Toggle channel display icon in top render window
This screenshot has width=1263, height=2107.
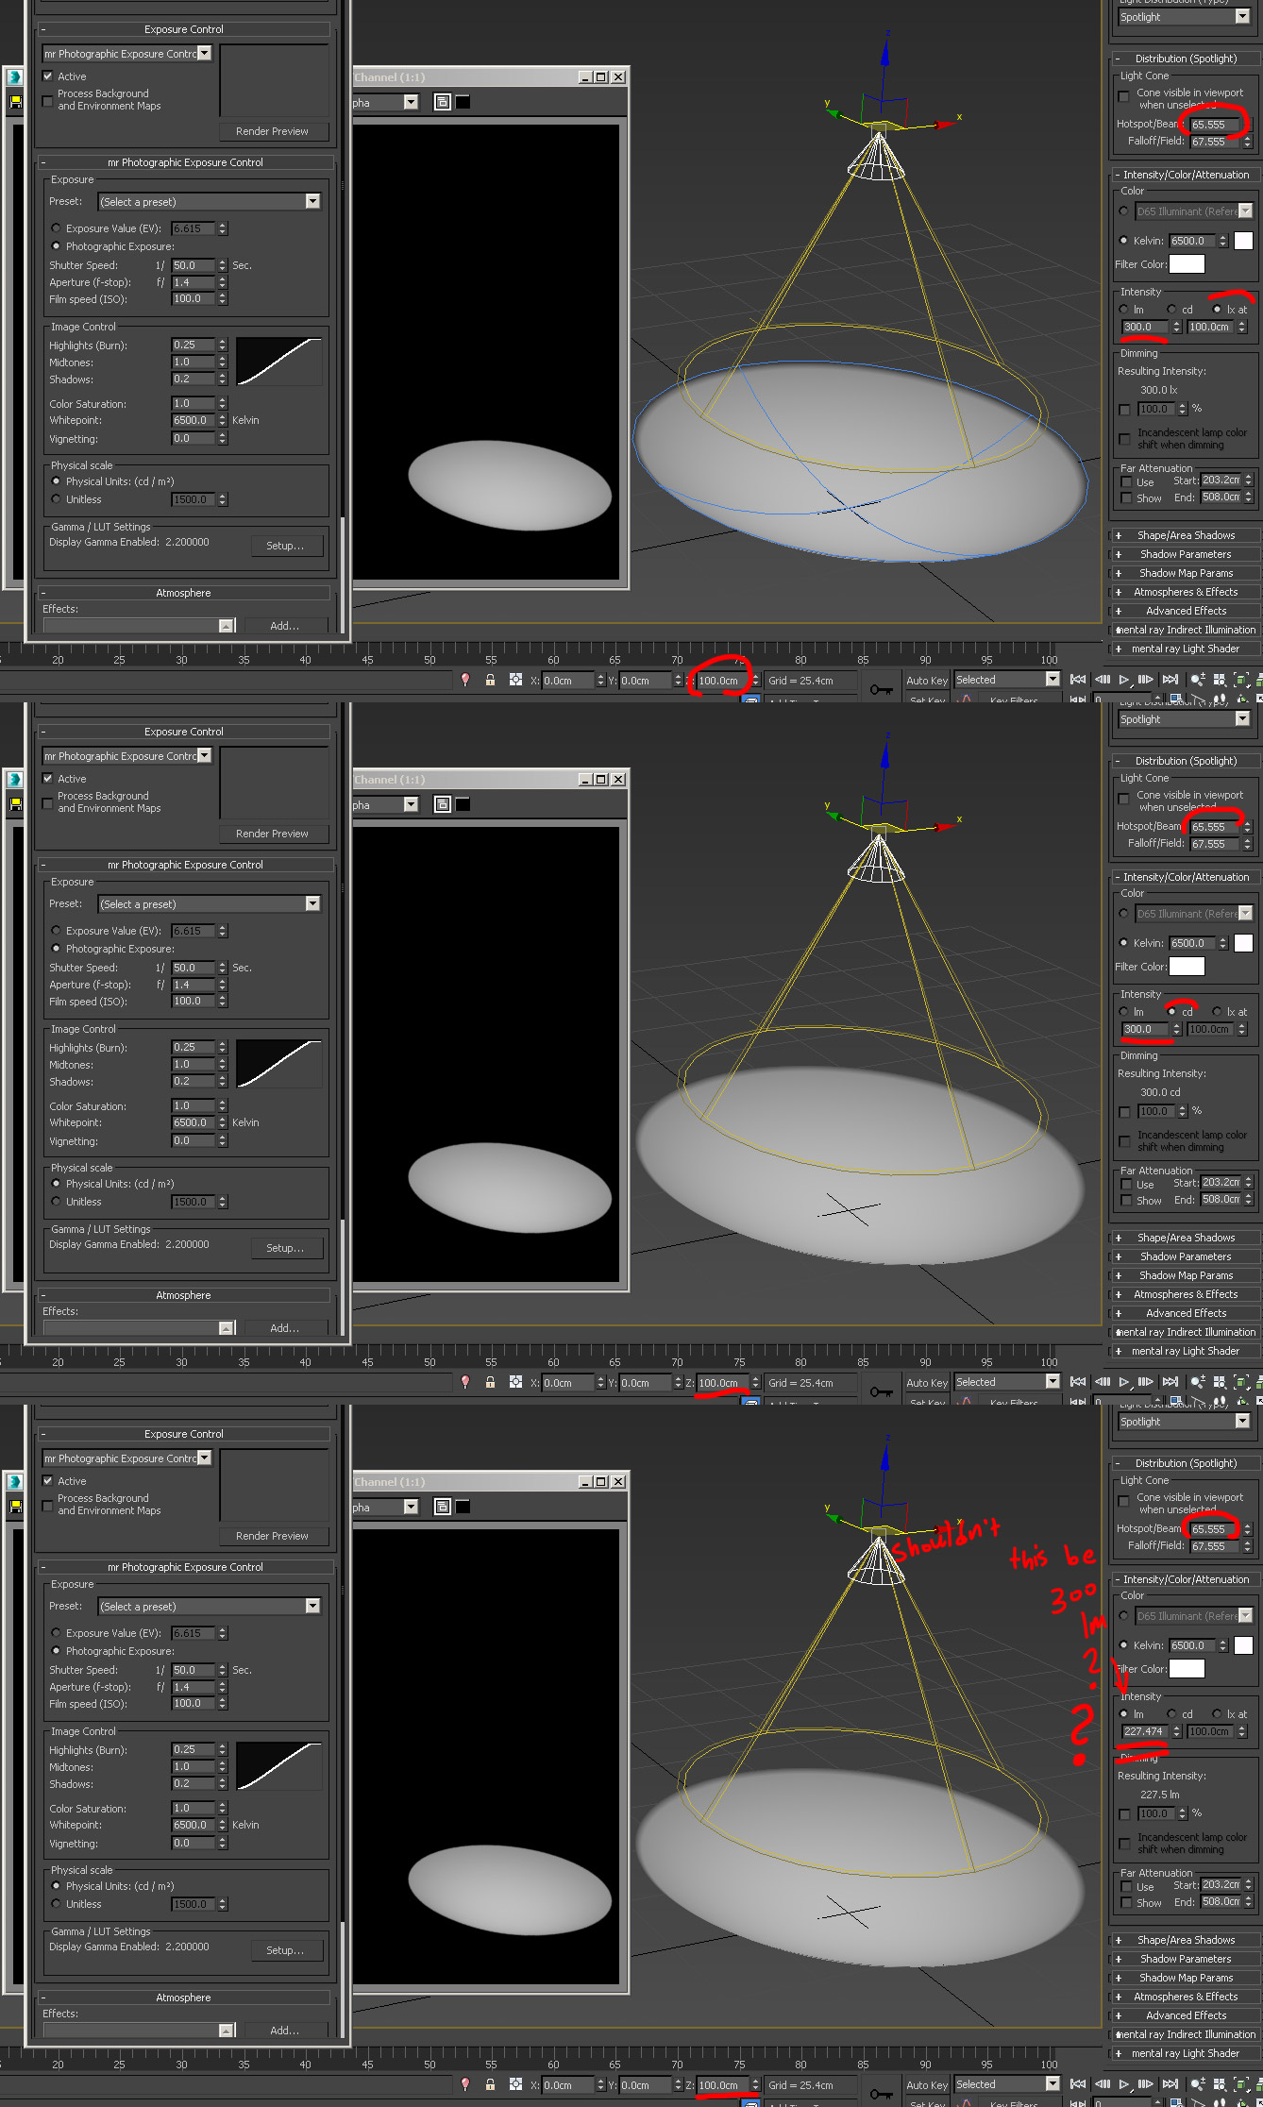coord(442,102)
